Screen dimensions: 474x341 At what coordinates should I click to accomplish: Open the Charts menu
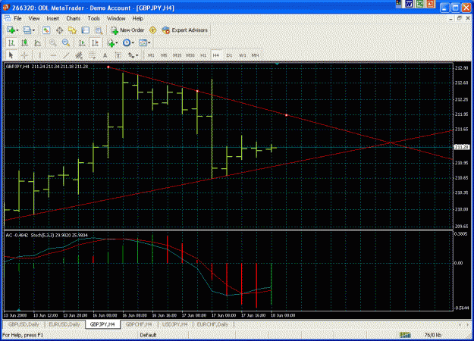coord(73,18)
